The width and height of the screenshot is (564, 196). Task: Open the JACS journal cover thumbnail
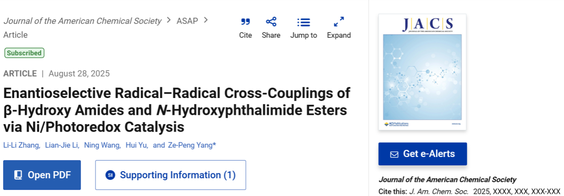click(x=422, y=72)
